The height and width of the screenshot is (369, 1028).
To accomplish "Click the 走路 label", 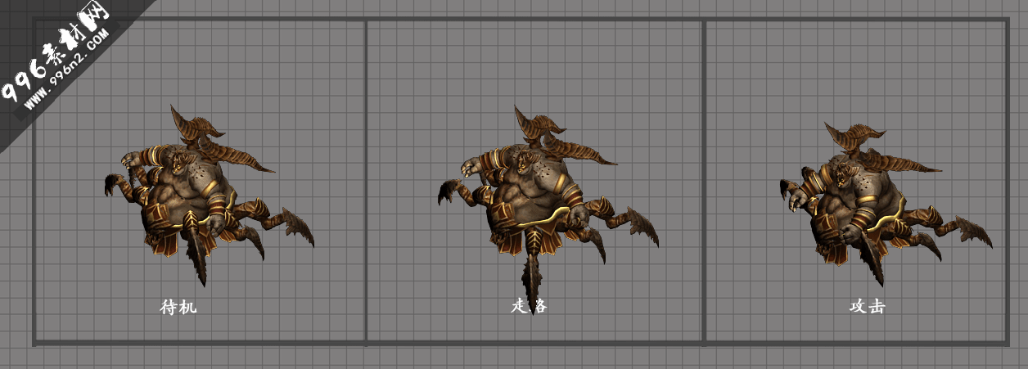I will 529,306.
